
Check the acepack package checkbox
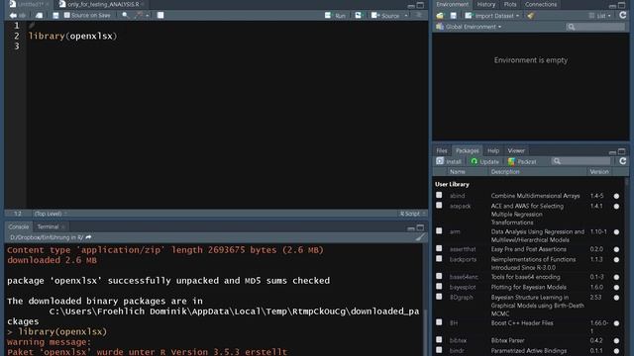point(439,206)
